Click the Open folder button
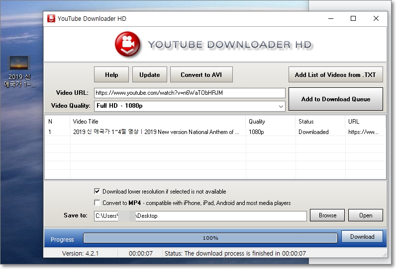Viewport: 396px width, 269px height. [366, 215]
